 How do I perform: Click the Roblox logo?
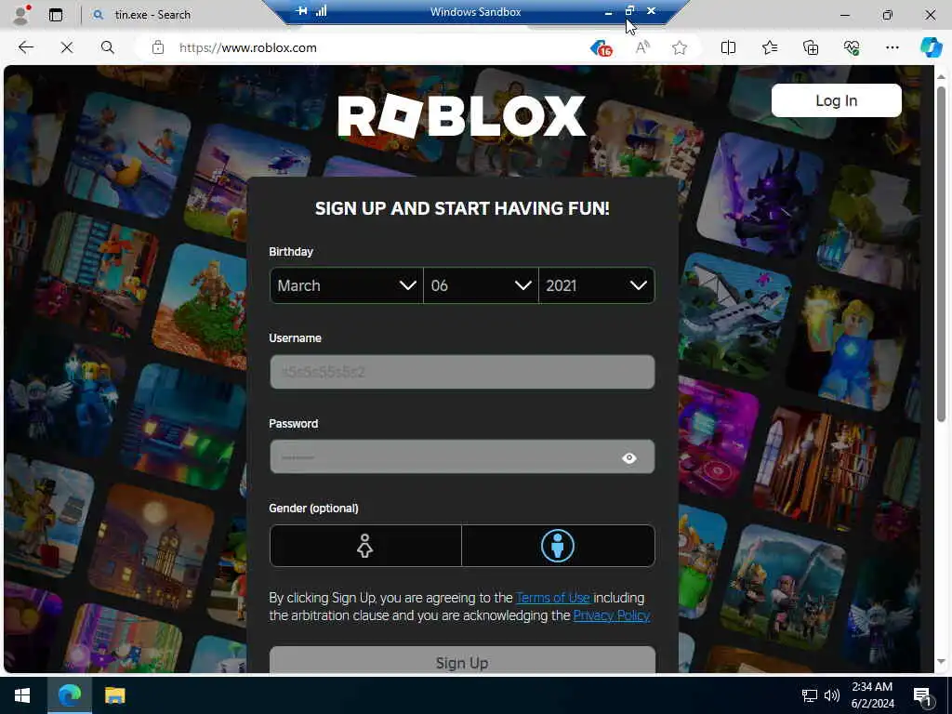coord(461,116)
